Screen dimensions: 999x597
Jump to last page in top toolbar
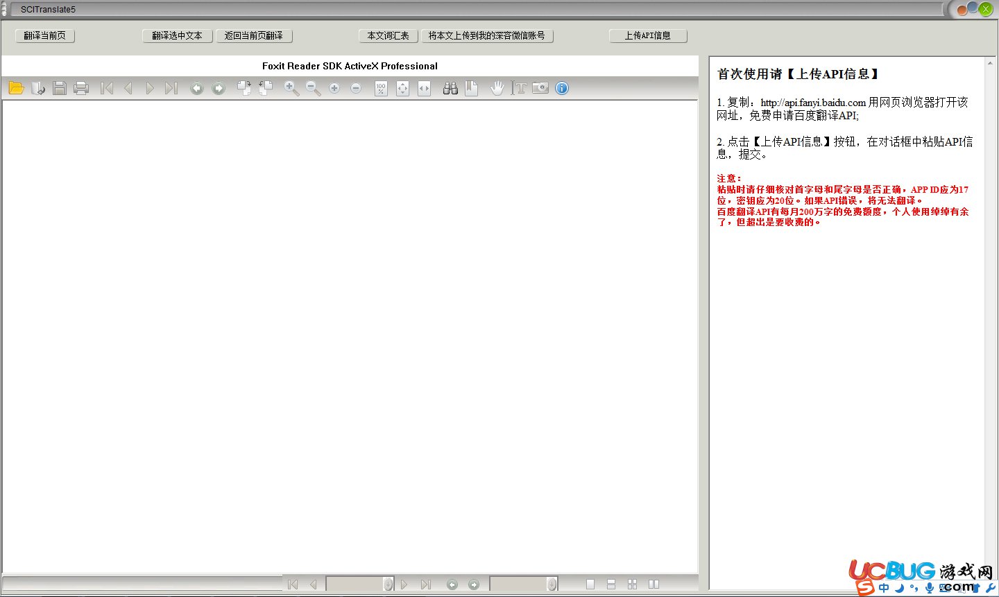point(171,88)
